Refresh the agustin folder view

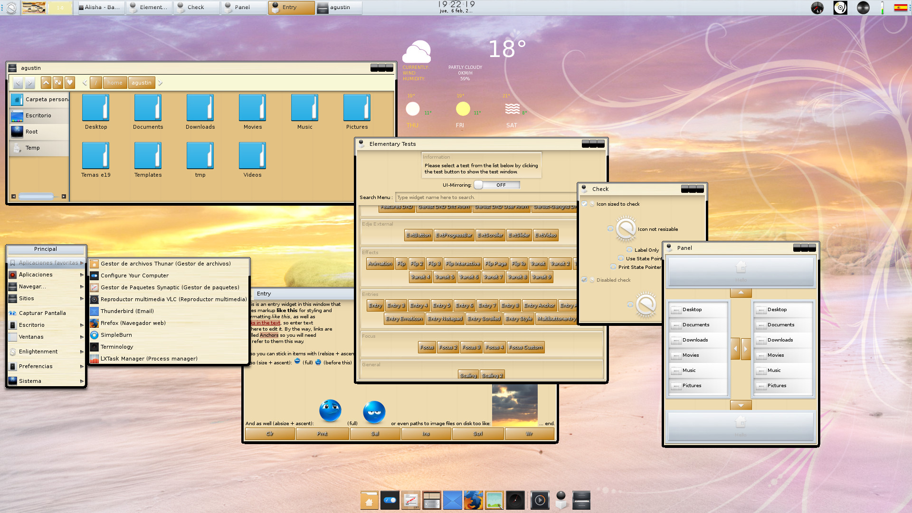pos(58,83)
